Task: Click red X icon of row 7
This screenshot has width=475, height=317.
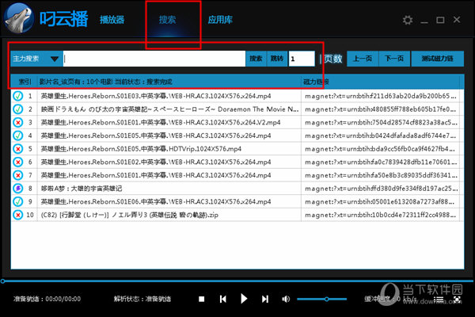Action: coord(18,175)
